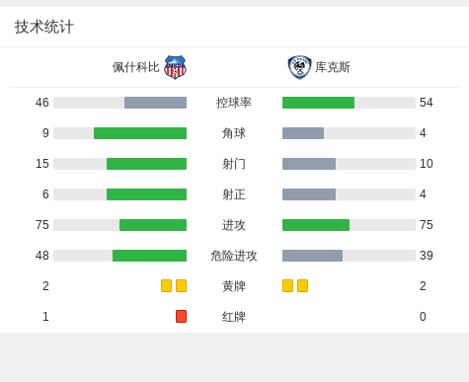Click 佩什科比 green shots bar showing 15
Image resolution: width=469 pixels, height=382 pixels.
[146, 164]
